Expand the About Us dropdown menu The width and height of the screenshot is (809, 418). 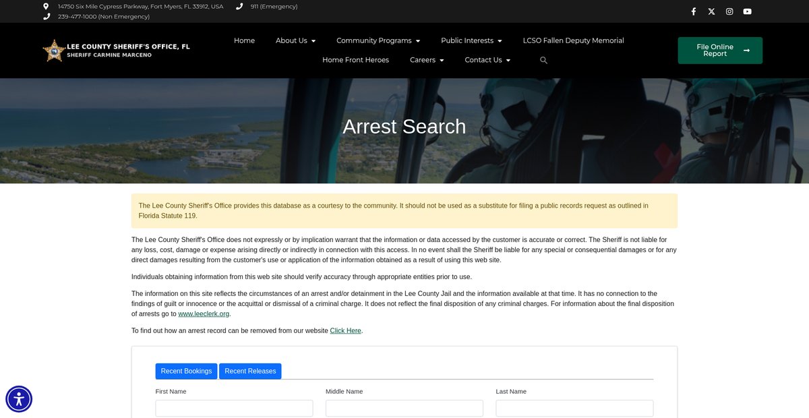295,40
